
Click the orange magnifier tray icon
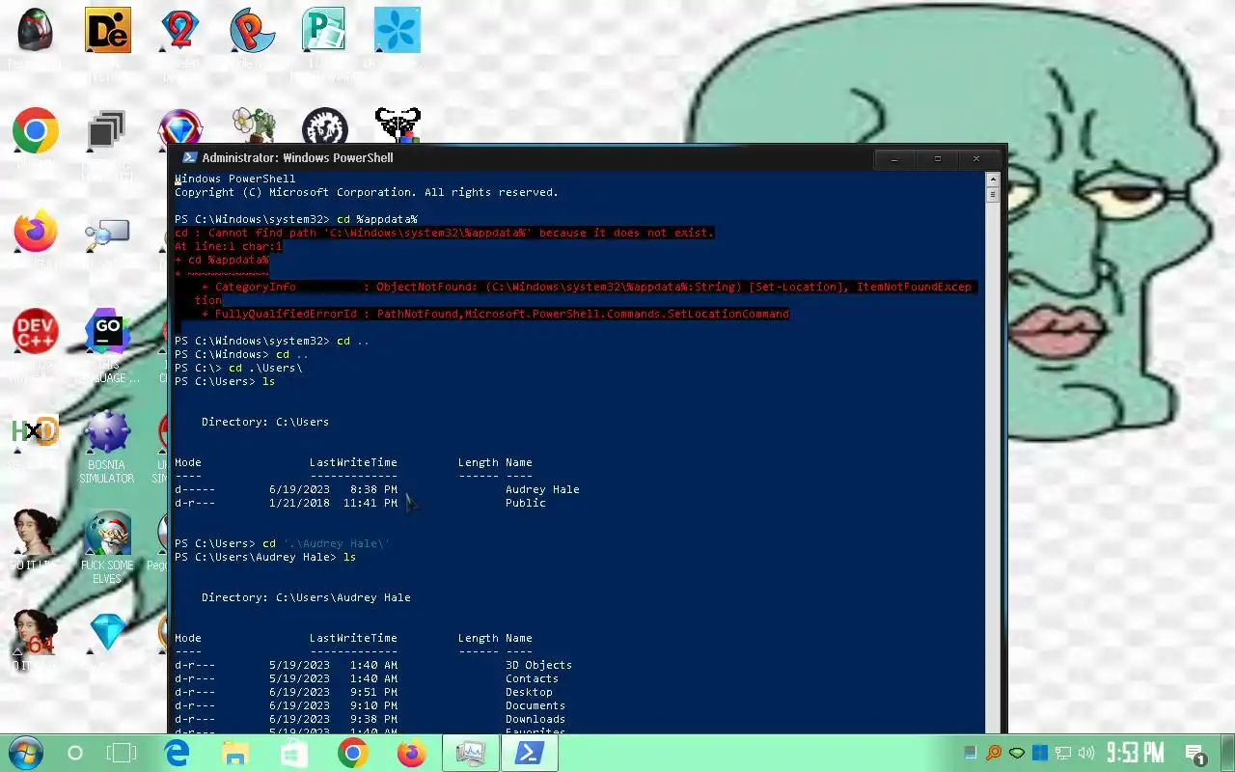coord(994,753)
